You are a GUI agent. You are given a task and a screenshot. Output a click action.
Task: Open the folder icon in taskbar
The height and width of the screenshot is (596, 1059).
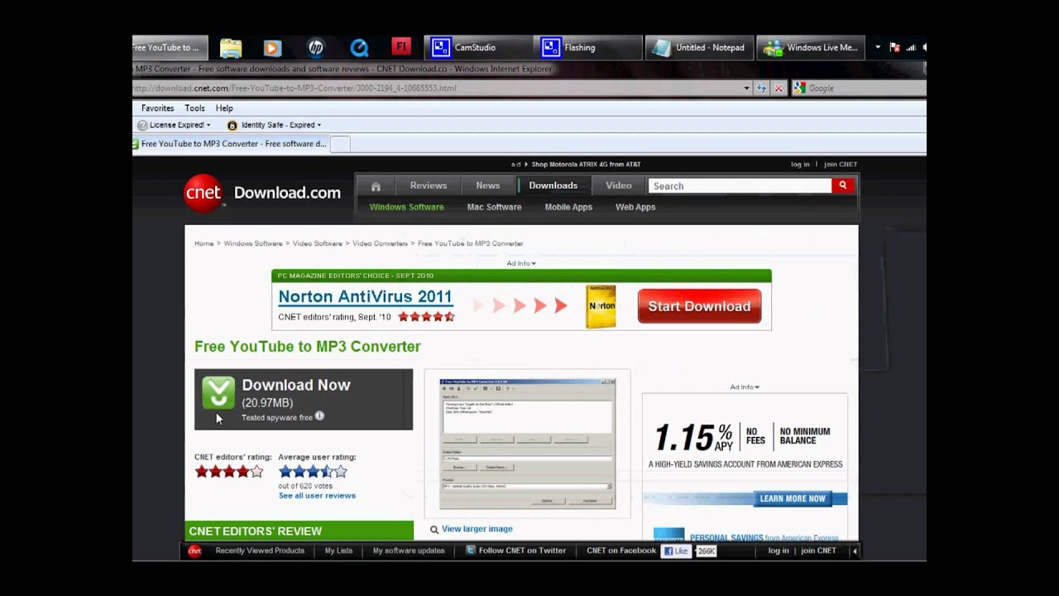tap(231, 48)
